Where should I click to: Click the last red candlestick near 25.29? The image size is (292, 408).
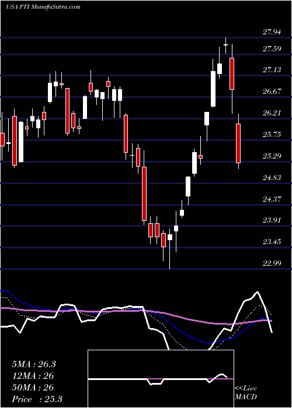click(238, 143)
